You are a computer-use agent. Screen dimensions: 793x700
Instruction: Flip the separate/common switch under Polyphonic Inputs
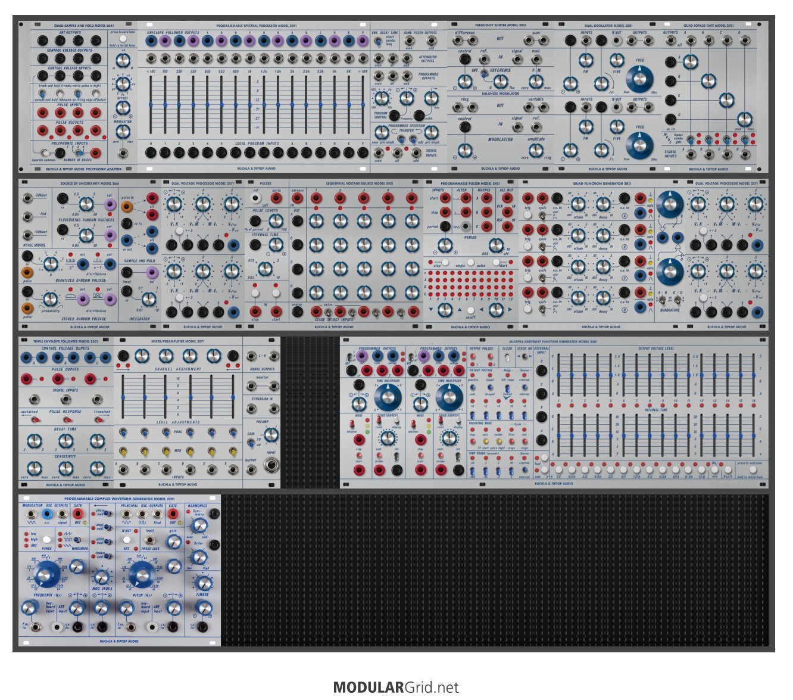pos(45,153)
